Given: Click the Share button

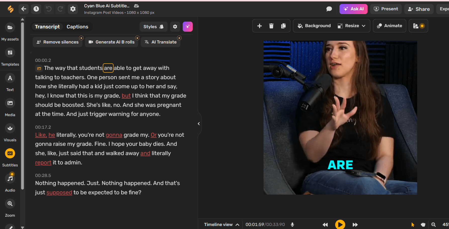Looking at the screenshot, I should (x=419, y=9).
